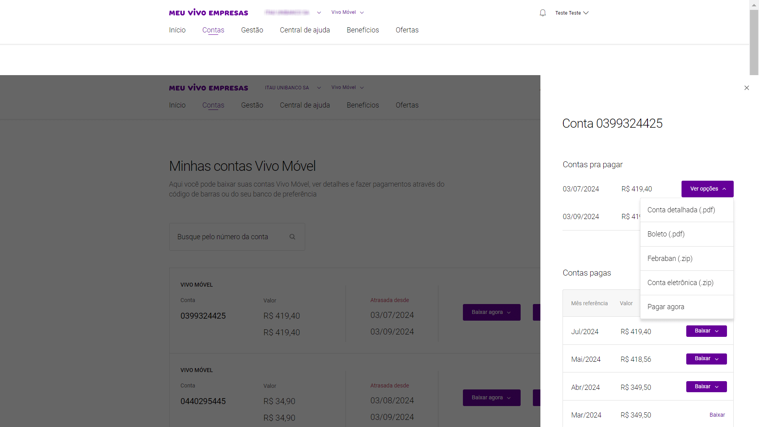Viewport: 759px width, 427px height.
Task: Click Contas in the dimmed page navigation
Action: coord(213,105)
